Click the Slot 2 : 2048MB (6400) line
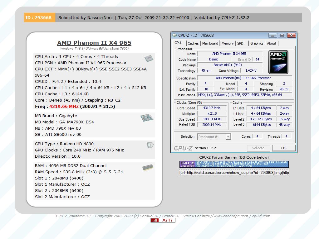 click(59, 191)
